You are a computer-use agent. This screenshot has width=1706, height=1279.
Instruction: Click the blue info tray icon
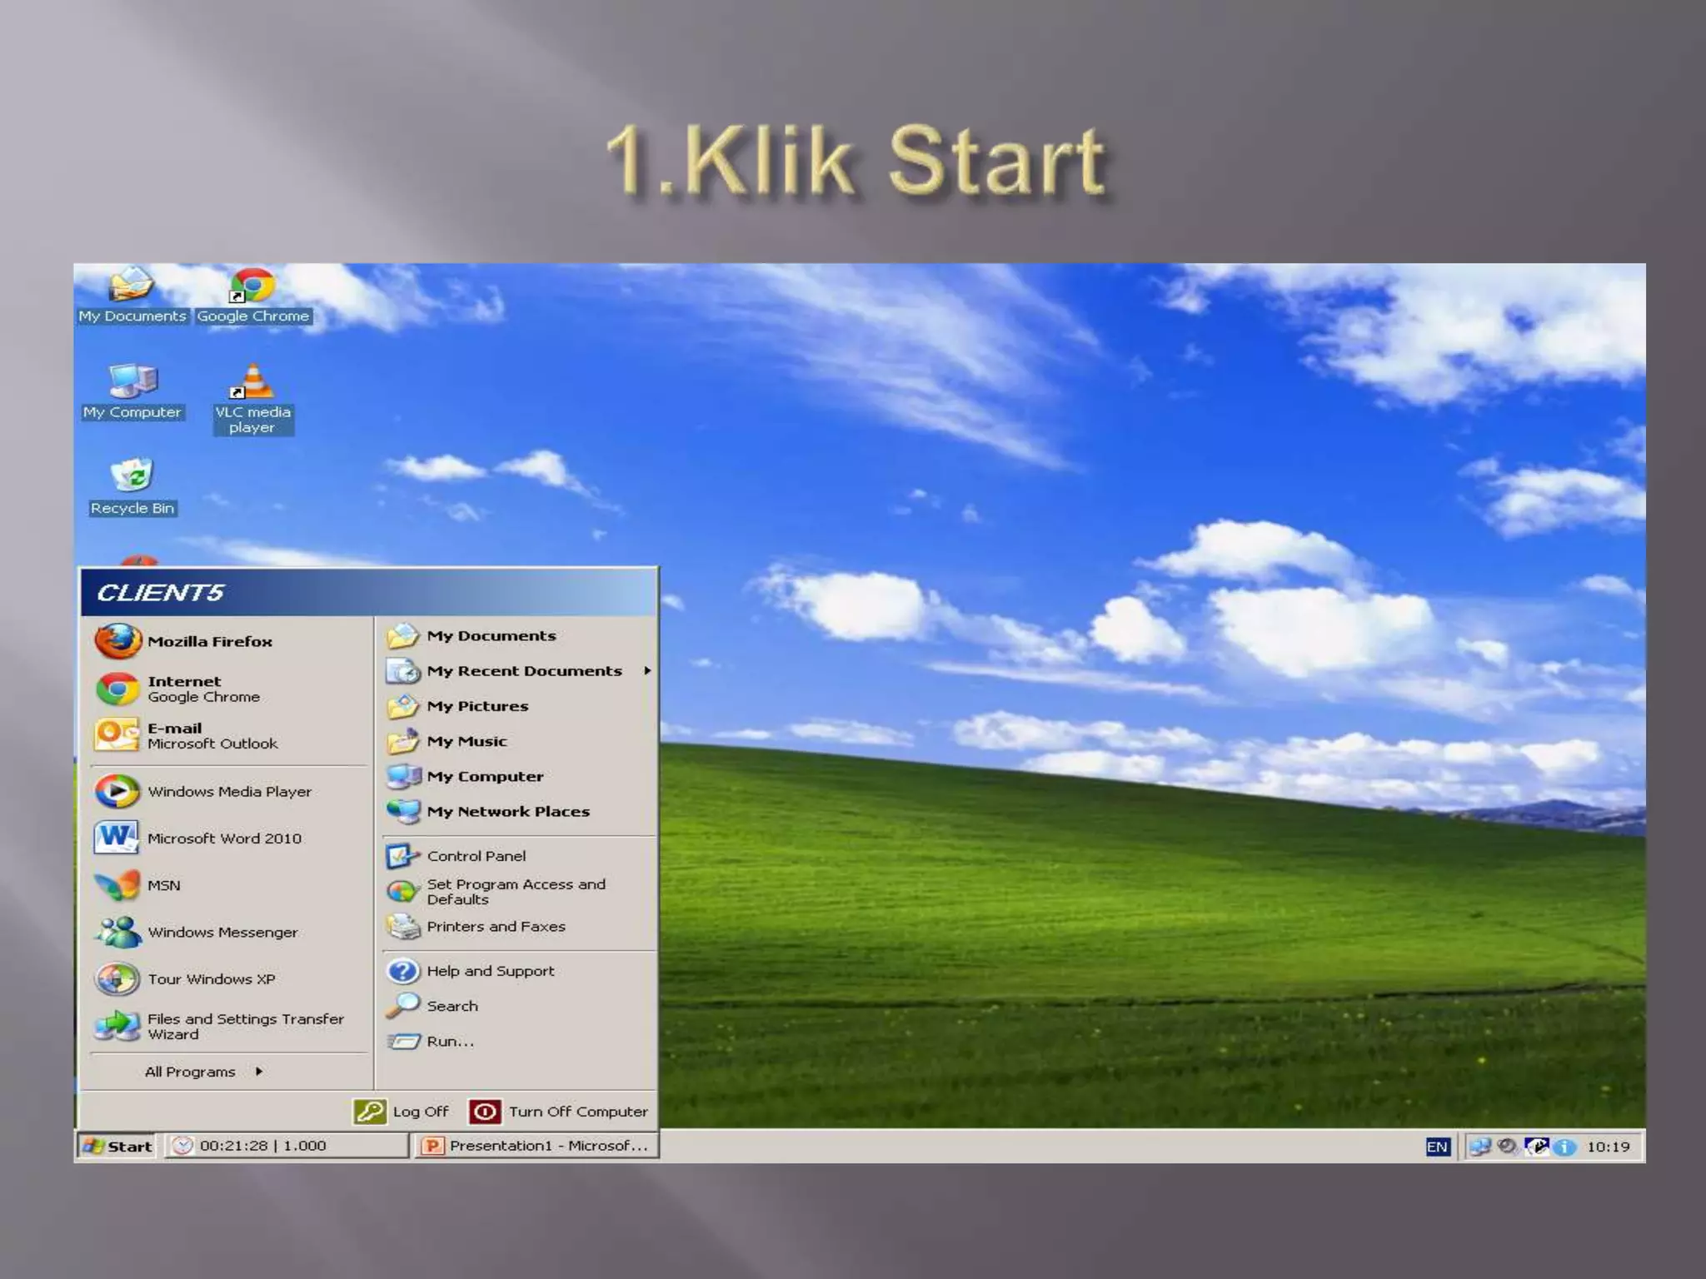1565,1147
